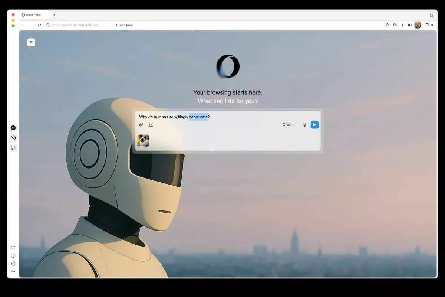Click the snapshot camera icon in the toolbar
Image resolution: width=445 pixels, height=297 pixels.
click(387, 25)
